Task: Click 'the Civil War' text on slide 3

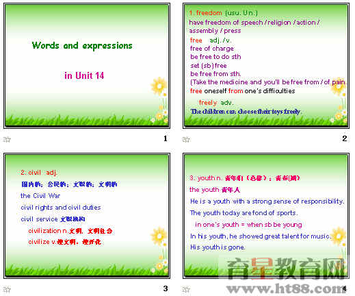Action: pyautogui.click(x=40, y=196)
